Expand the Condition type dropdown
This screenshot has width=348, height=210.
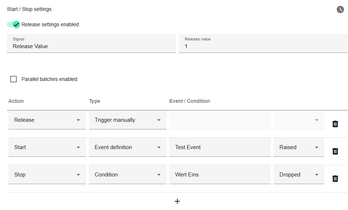(x=128, y=175)
